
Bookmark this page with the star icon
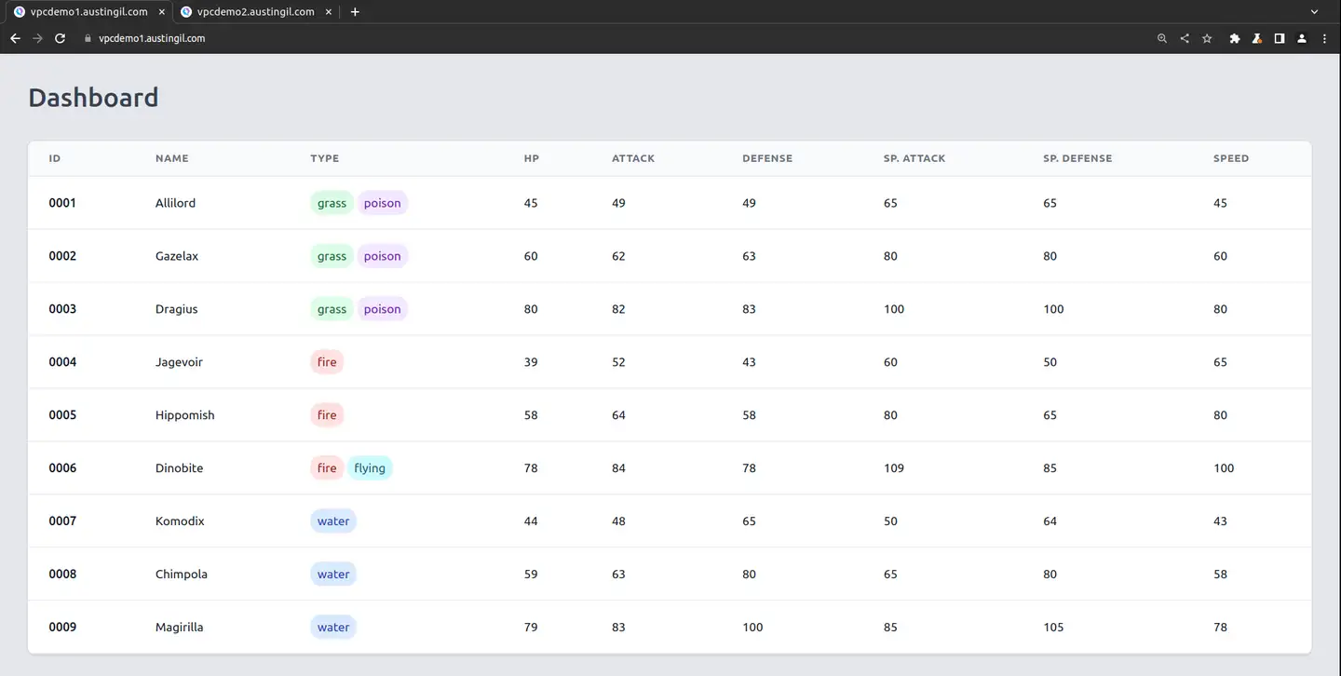click(x=1207, y=38)
